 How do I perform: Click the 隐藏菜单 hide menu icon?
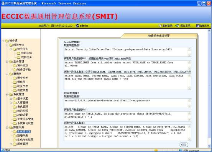197,26
